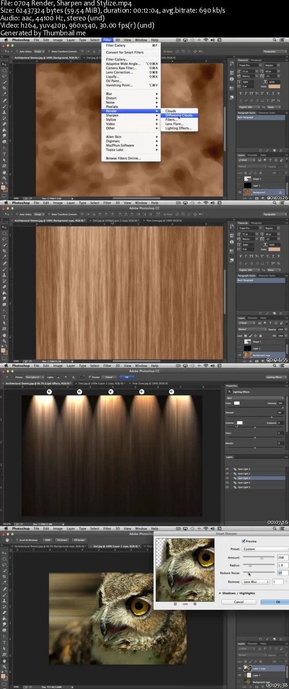289x689 pixels.
Task: Select the Hand tool in the wood-grain frame
Action: 5,336
